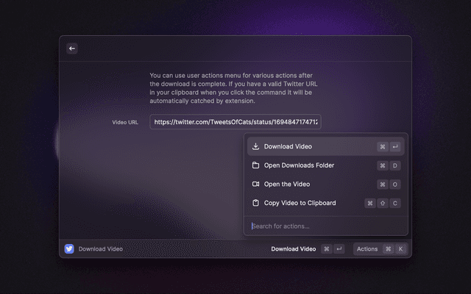The image size is (471, 294).
Task: Click the clipboard icon beside Copy Video to Clipboard
Action: coord(255,203)
